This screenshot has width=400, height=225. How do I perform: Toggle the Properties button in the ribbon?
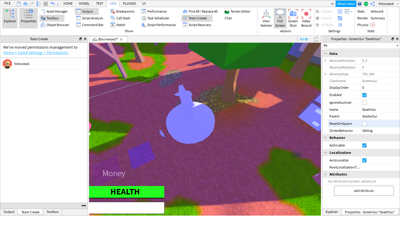coord(28,18)
